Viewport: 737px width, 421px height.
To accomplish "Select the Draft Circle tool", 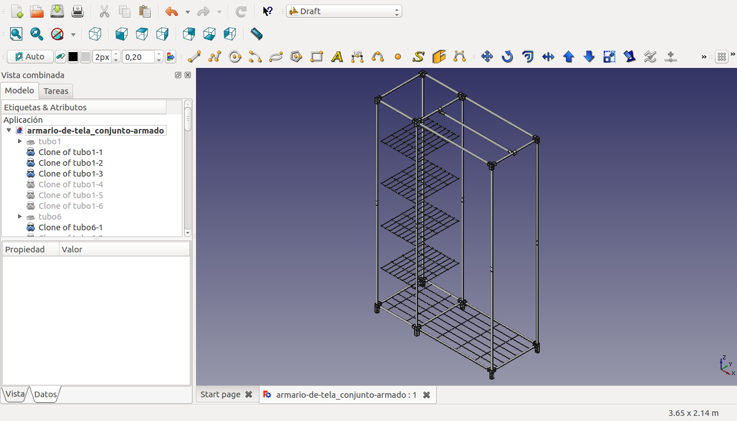I will click(235, 57).
